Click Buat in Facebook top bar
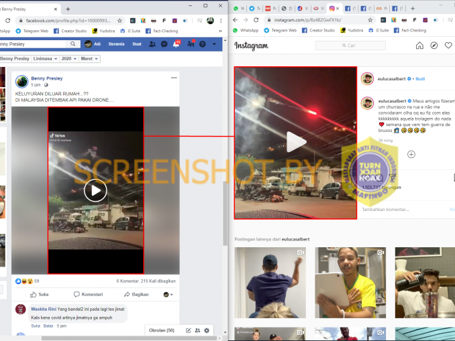Image resolution: width=455 pixels, height=341 pixels. [137, 44]
